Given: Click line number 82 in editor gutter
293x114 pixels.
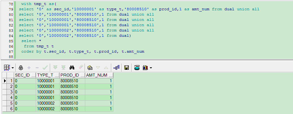Looking at the screenshot, I should [x=11, y=25].
